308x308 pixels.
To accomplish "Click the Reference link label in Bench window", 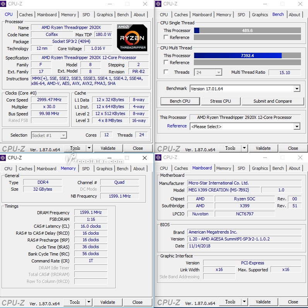I will [x=177, y=126].
